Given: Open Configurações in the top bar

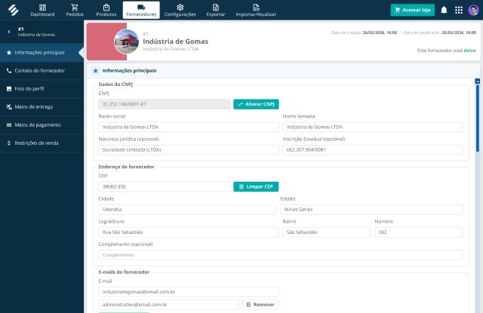Looking at the screenshot, I should (180, 10).
